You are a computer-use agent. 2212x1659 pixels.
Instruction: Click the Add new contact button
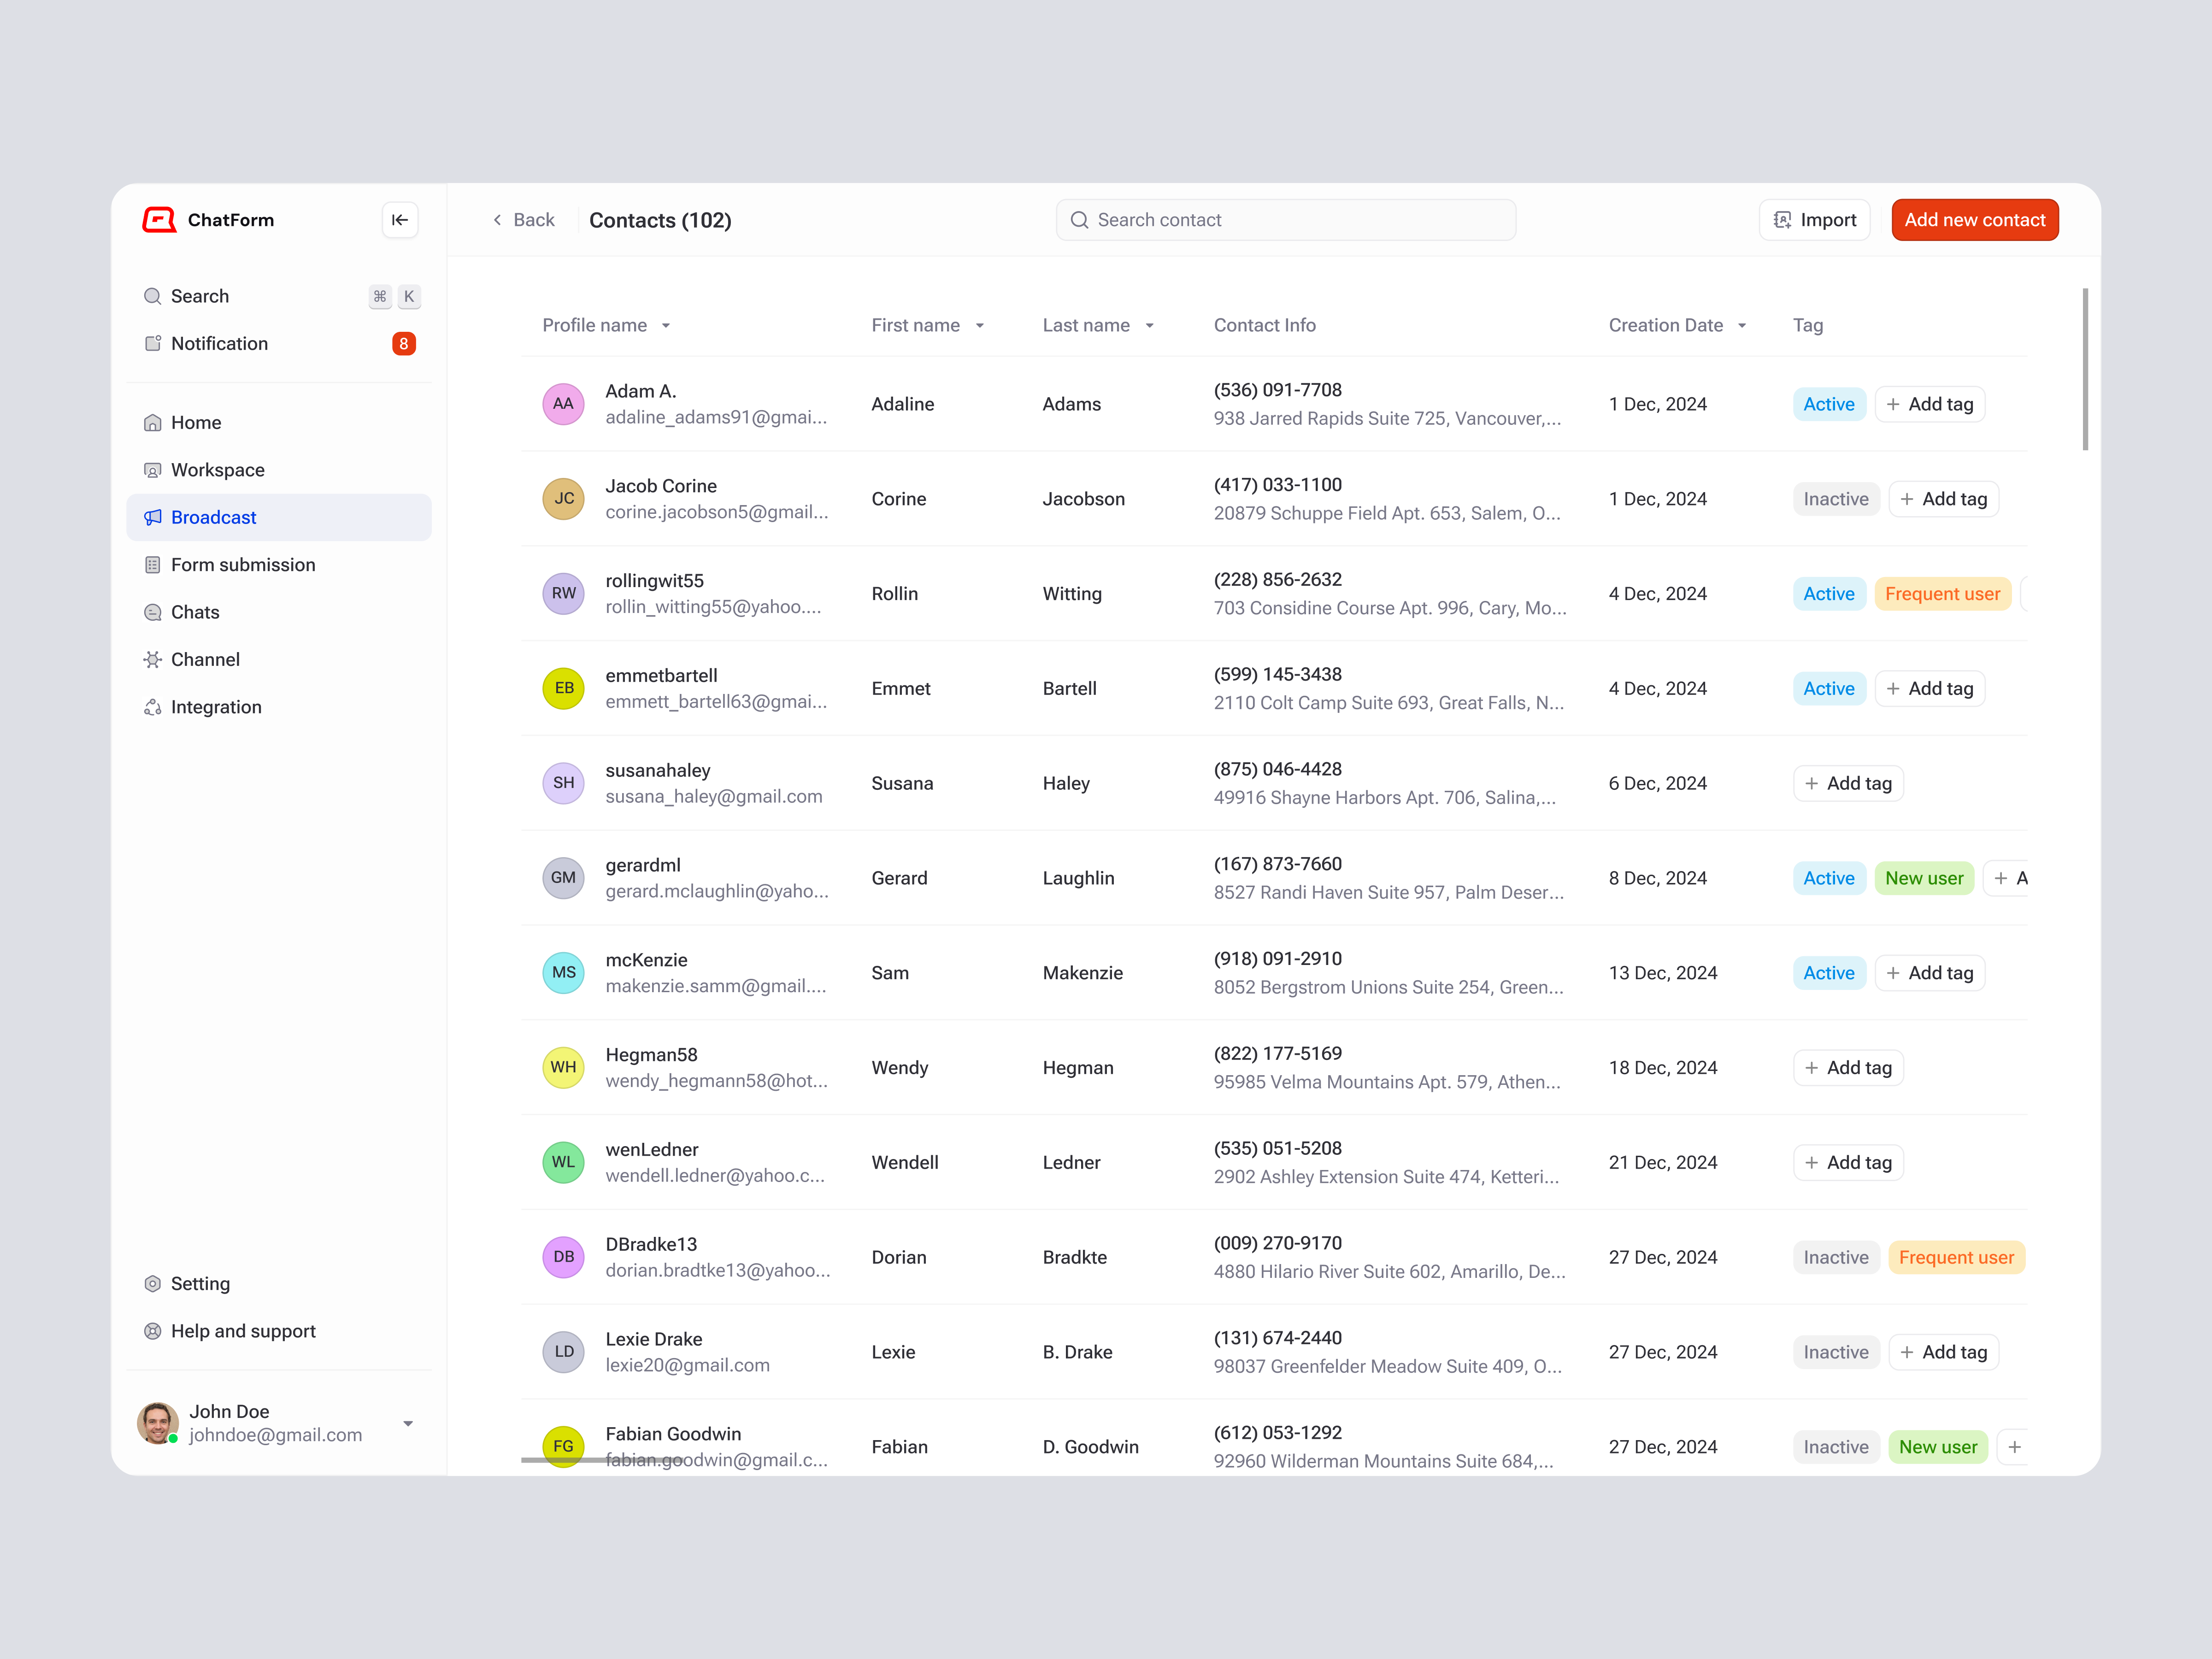point(1974,219)
